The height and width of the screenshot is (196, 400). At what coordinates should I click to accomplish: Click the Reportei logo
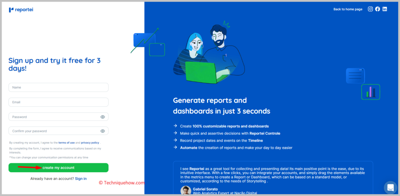coord(21,10)
